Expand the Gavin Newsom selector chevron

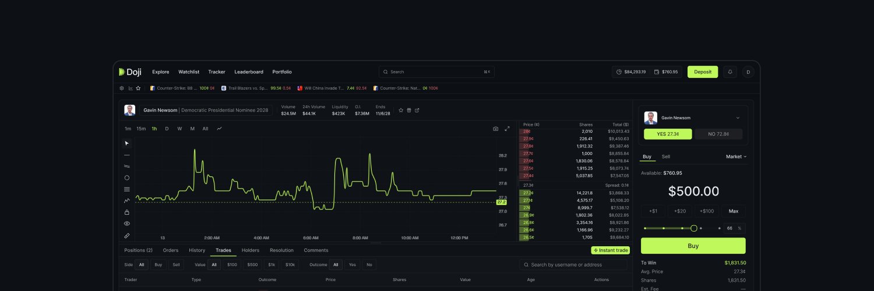click(x=738, y=118)
